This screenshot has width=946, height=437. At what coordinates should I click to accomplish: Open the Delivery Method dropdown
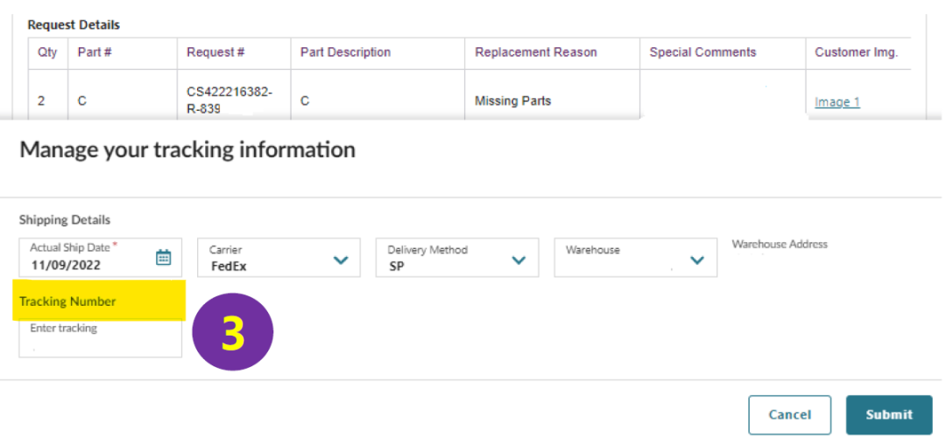pyautogui.click(x=519, y=260)
